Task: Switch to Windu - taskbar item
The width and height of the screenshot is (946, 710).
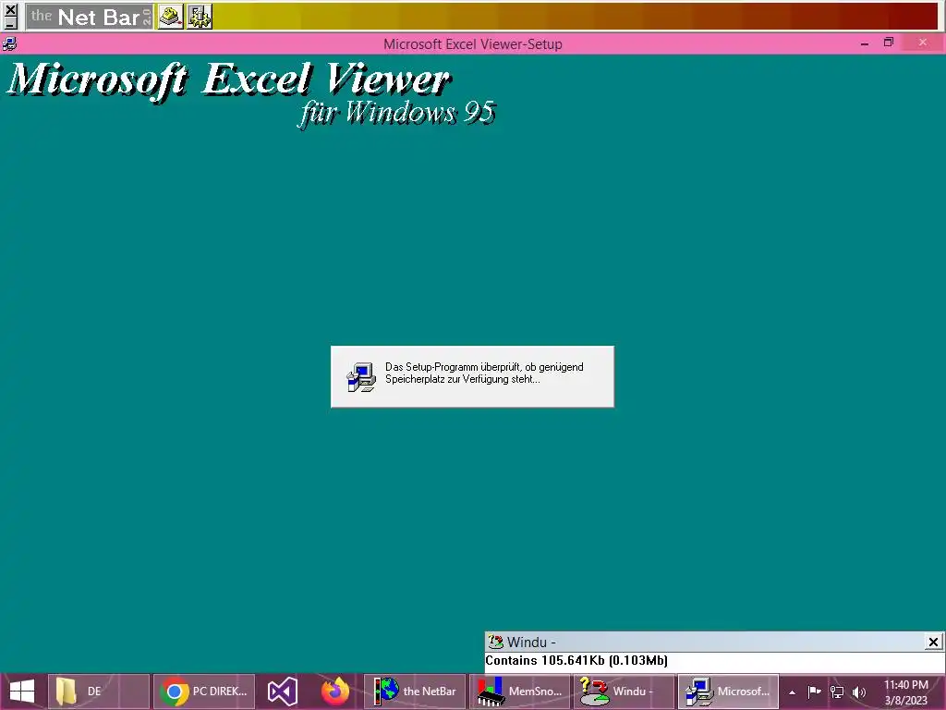Action: [624, 692]
